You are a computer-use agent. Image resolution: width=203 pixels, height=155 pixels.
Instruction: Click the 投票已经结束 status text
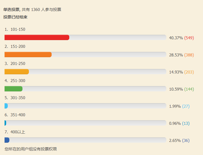[15, 17]
